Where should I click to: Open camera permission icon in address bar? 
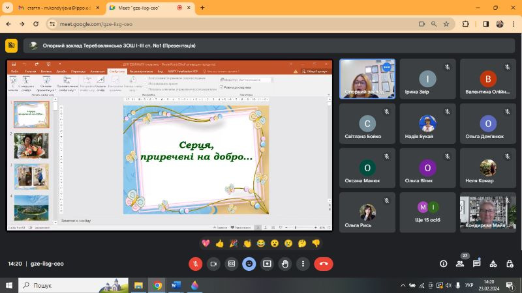(422, 24)
